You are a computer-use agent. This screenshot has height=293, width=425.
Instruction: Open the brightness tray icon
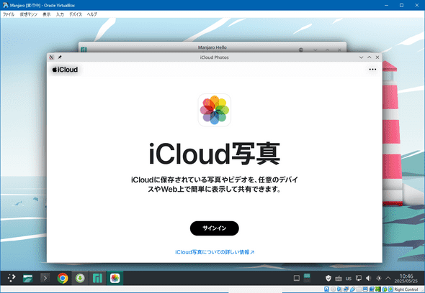coord(378,278)
